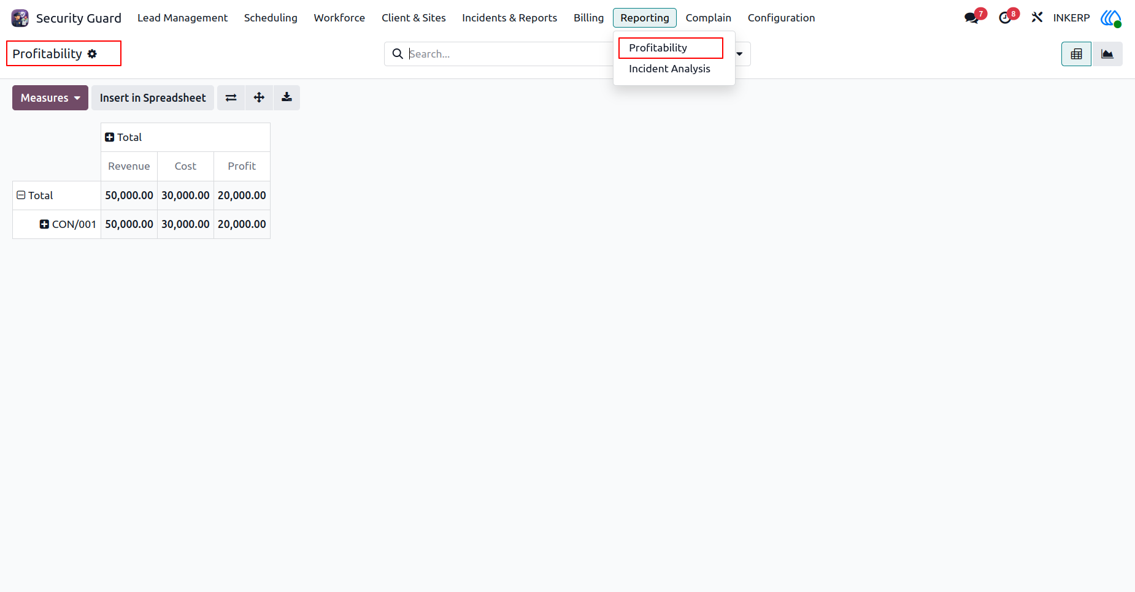Click the Search input field
The image size is (1135, 592).
509,54
